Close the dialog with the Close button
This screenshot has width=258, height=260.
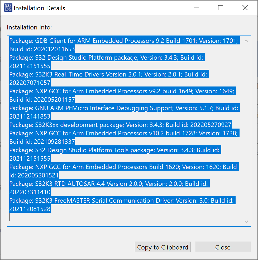[223, 247]
